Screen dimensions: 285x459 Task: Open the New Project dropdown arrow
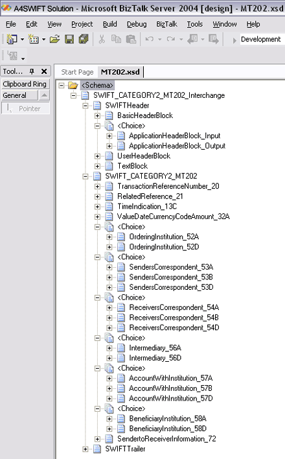click(x=22, y=40)
